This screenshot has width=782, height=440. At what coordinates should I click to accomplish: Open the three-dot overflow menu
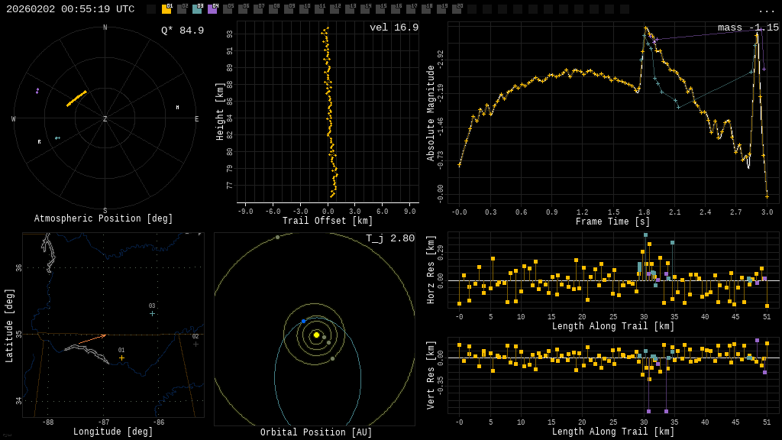click(766, 10)
